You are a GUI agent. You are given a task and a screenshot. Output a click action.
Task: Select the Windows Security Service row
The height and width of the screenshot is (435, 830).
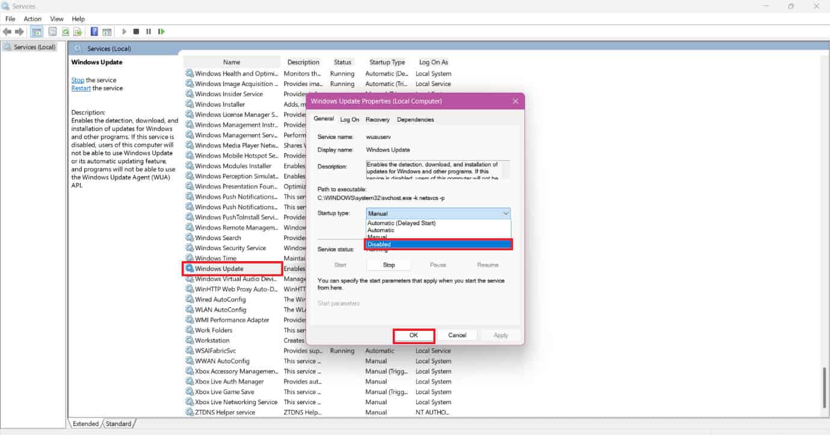click(x=232, y=248)
